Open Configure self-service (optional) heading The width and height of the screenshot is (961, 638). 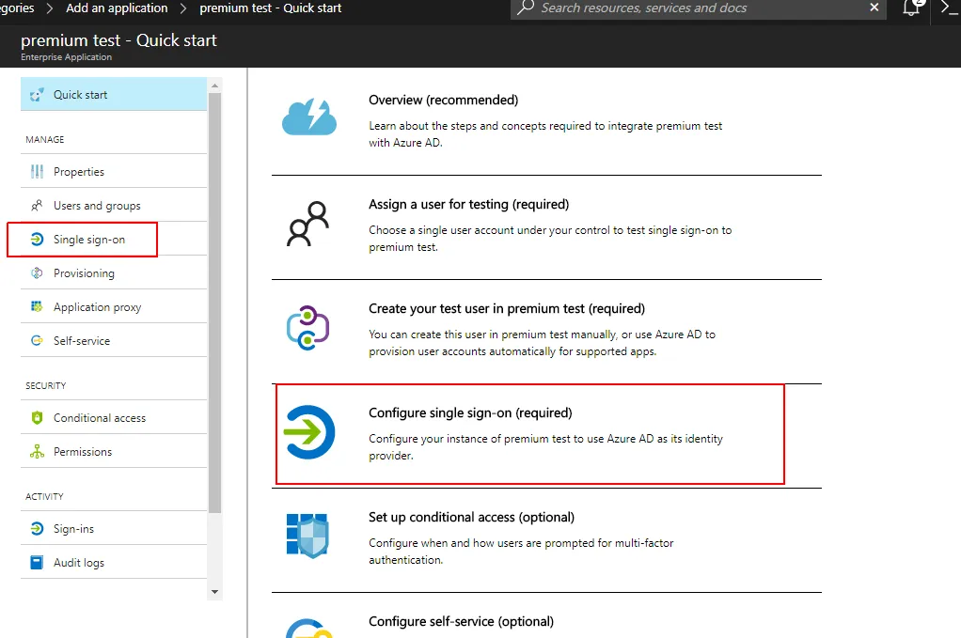pyautogui.click(x=461, y=621)
